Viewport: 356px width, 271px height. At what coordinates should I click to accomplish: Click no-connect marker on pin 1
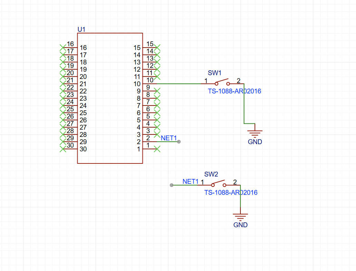tap(157, 149)
